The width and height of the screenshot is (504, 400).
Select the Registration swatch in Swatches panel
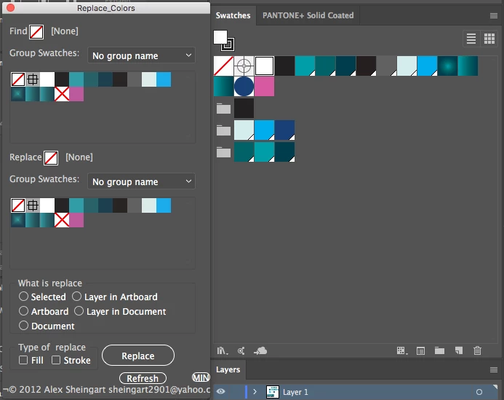[244, 66]
